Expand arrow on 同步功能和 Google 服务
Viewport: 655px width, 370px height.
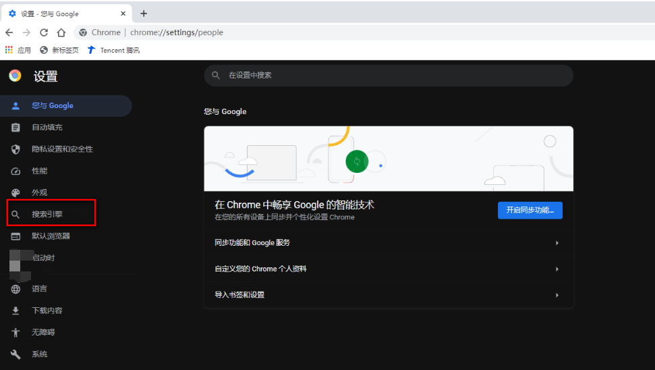557,243
